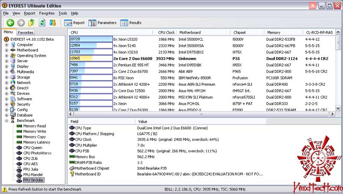Image resolution: width=343 pixels, height=194 pixels.
Task: Select the Computer icon in tree
Action: [13, 45]
